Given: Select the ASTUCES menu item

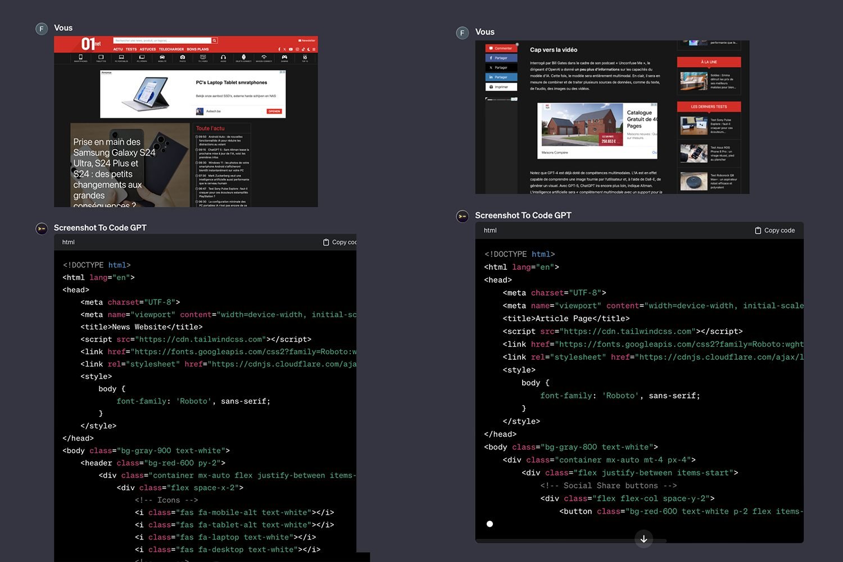Looking at the screenshot, I should 148,49.
